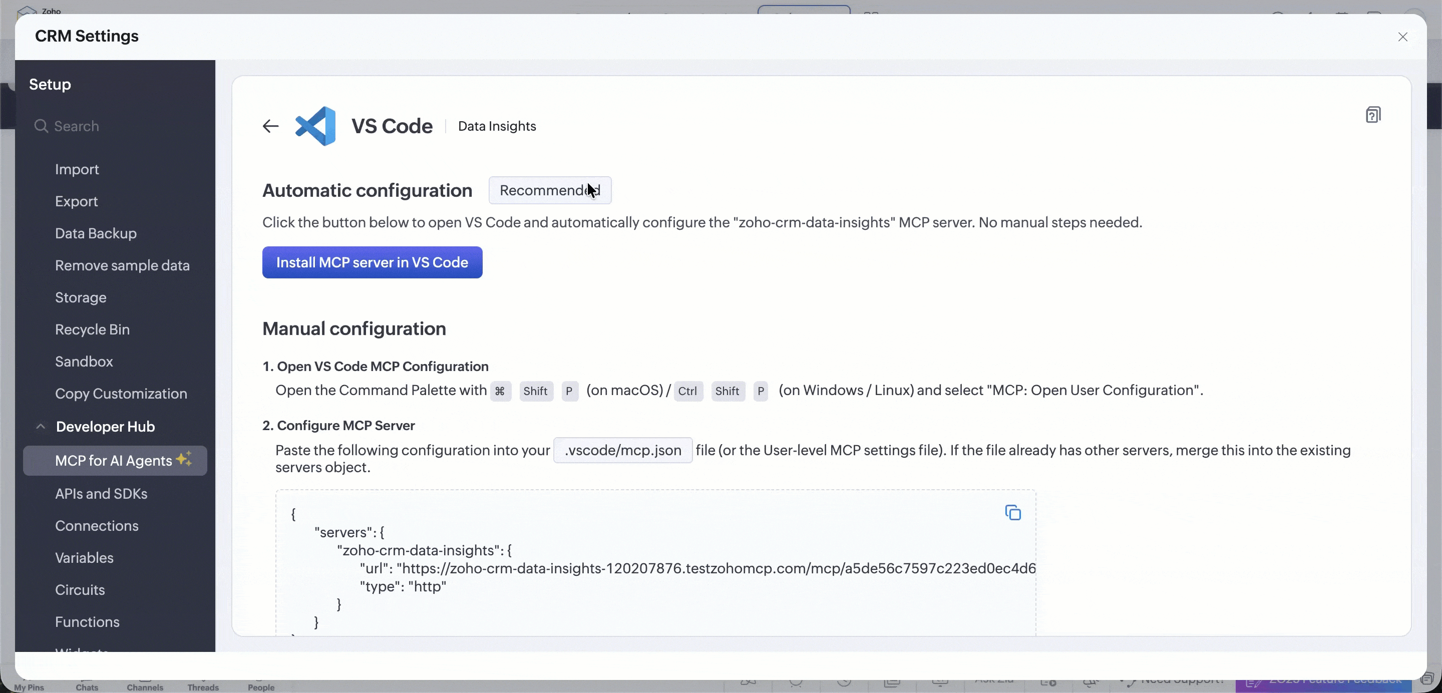The height and width of the screenshot is (693, 1442).
Task: Open People in background bottom bar
Action: 261,687
